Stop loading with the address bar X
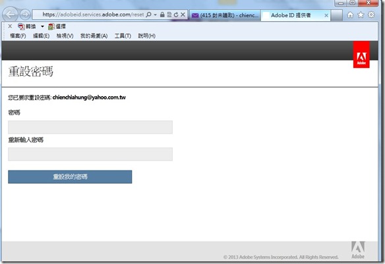This screenshot has width=385, height=264. [x=183, y=14]
